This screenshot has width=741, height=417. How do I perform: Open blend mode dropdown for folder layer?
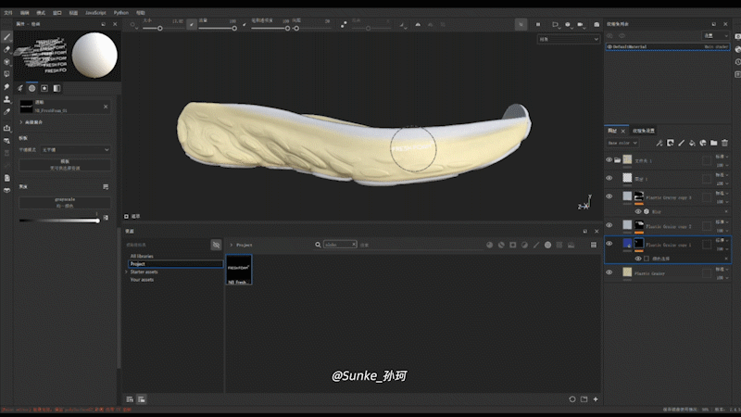[722, 157]
